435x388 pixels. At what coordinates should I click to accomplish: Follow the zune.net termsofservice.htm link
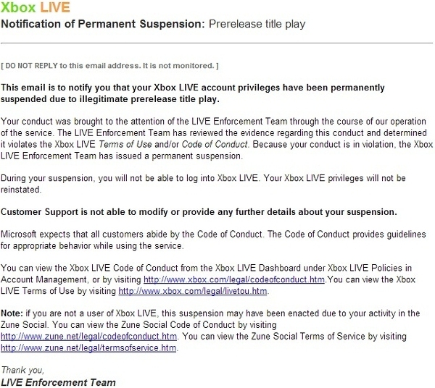[88, 347]
